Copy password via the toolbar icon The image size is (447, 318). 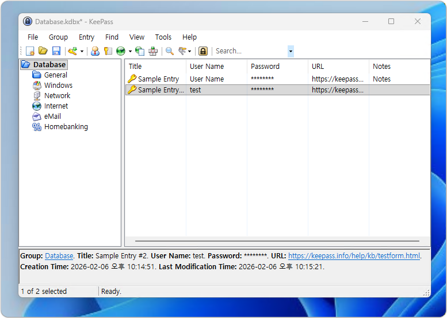tap(108, 51)
